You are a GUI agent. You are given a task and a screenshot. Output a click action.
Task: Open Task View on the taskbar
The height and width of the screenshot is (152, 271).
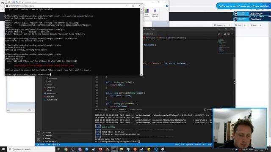point(58,149)
